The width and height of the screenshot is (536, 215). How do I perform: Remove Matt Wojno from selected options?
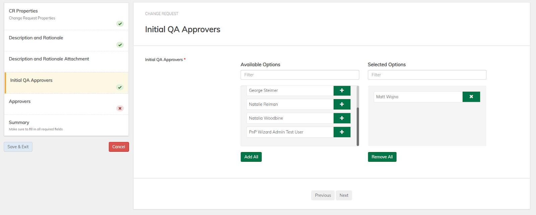pos(471,97)
